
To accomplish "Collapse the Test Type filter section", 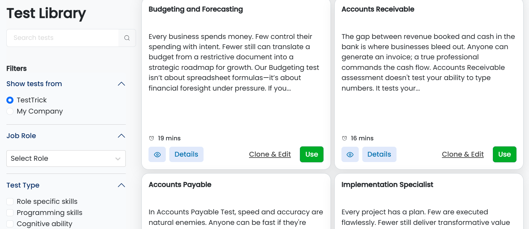I will pos(121,185).
